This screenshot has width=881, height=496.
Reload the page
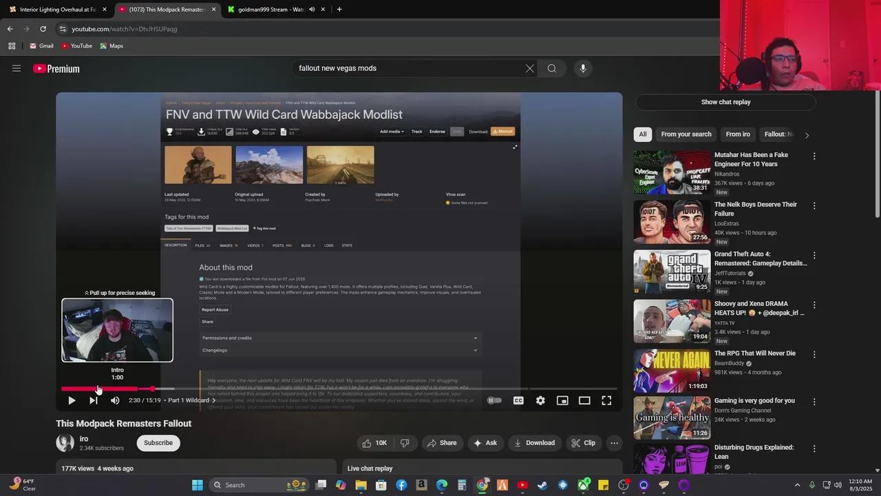coord(43,29)
